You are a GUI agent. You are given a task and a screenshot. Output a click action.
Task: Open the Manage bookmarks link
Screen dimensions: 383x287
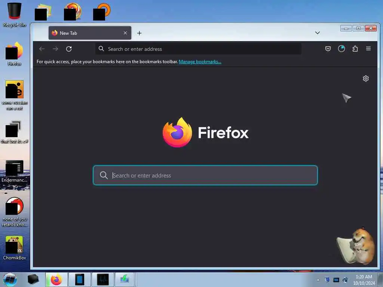tap(200, 62)
